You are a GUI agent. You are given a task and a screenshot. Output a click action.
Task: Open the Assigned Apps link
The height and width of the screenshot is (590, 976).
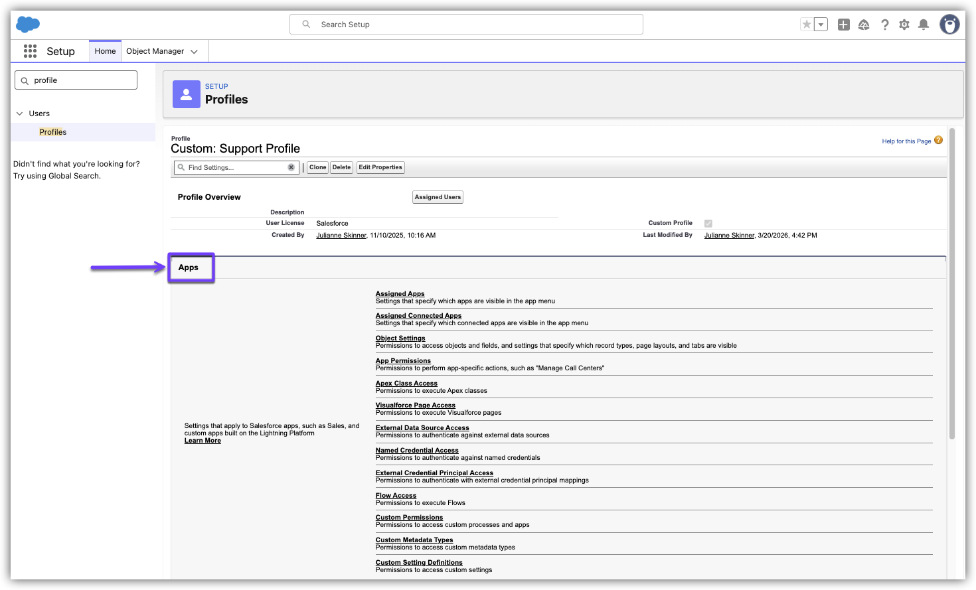400,293
